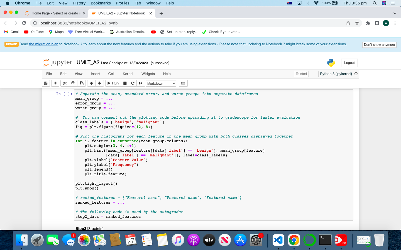Save the notebook via the save icon
Image resolution: width=401 pixels, height=250 pixels.
[x=46, y=83]
